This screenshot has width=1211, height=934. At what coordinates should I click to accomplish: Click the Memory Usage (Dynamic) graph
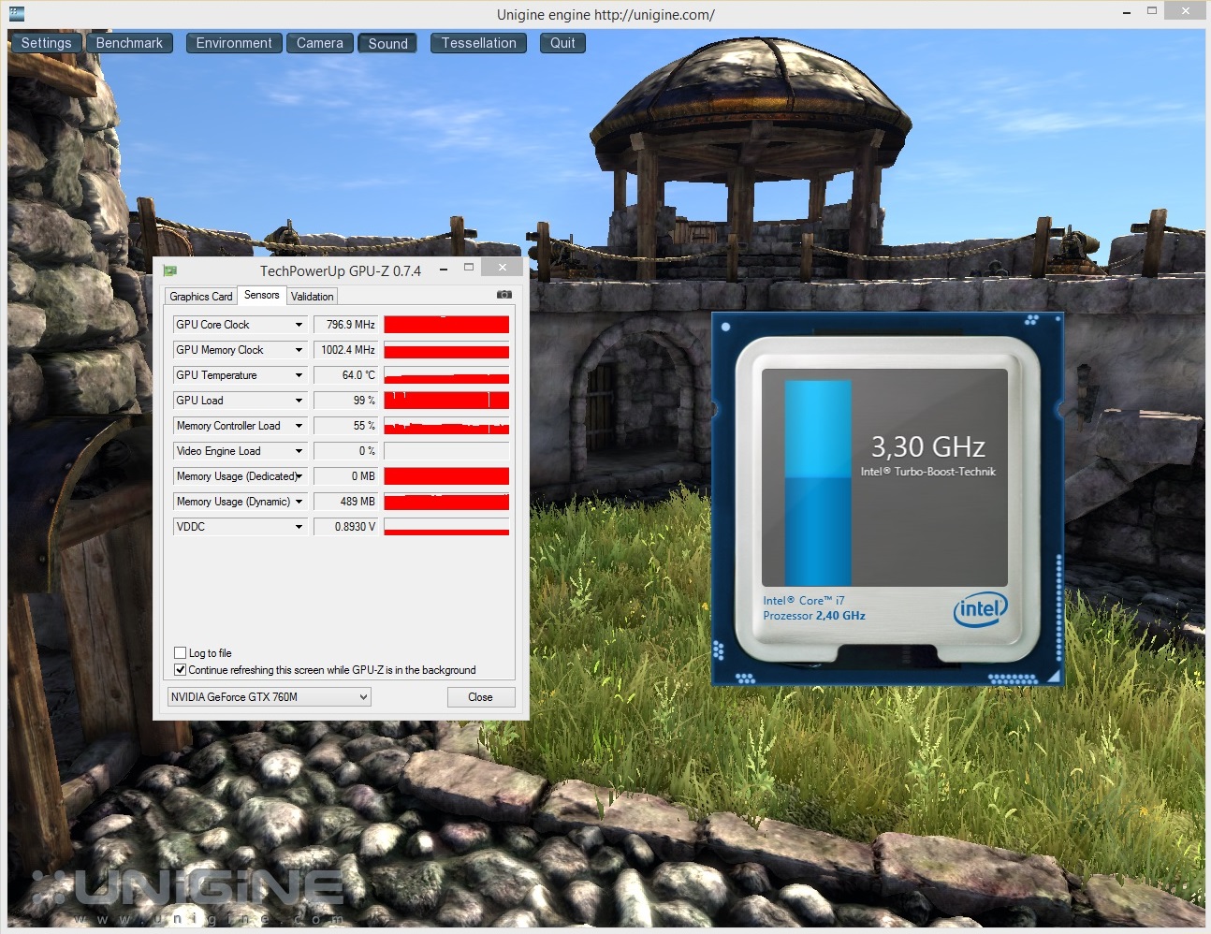pos(446,502)
